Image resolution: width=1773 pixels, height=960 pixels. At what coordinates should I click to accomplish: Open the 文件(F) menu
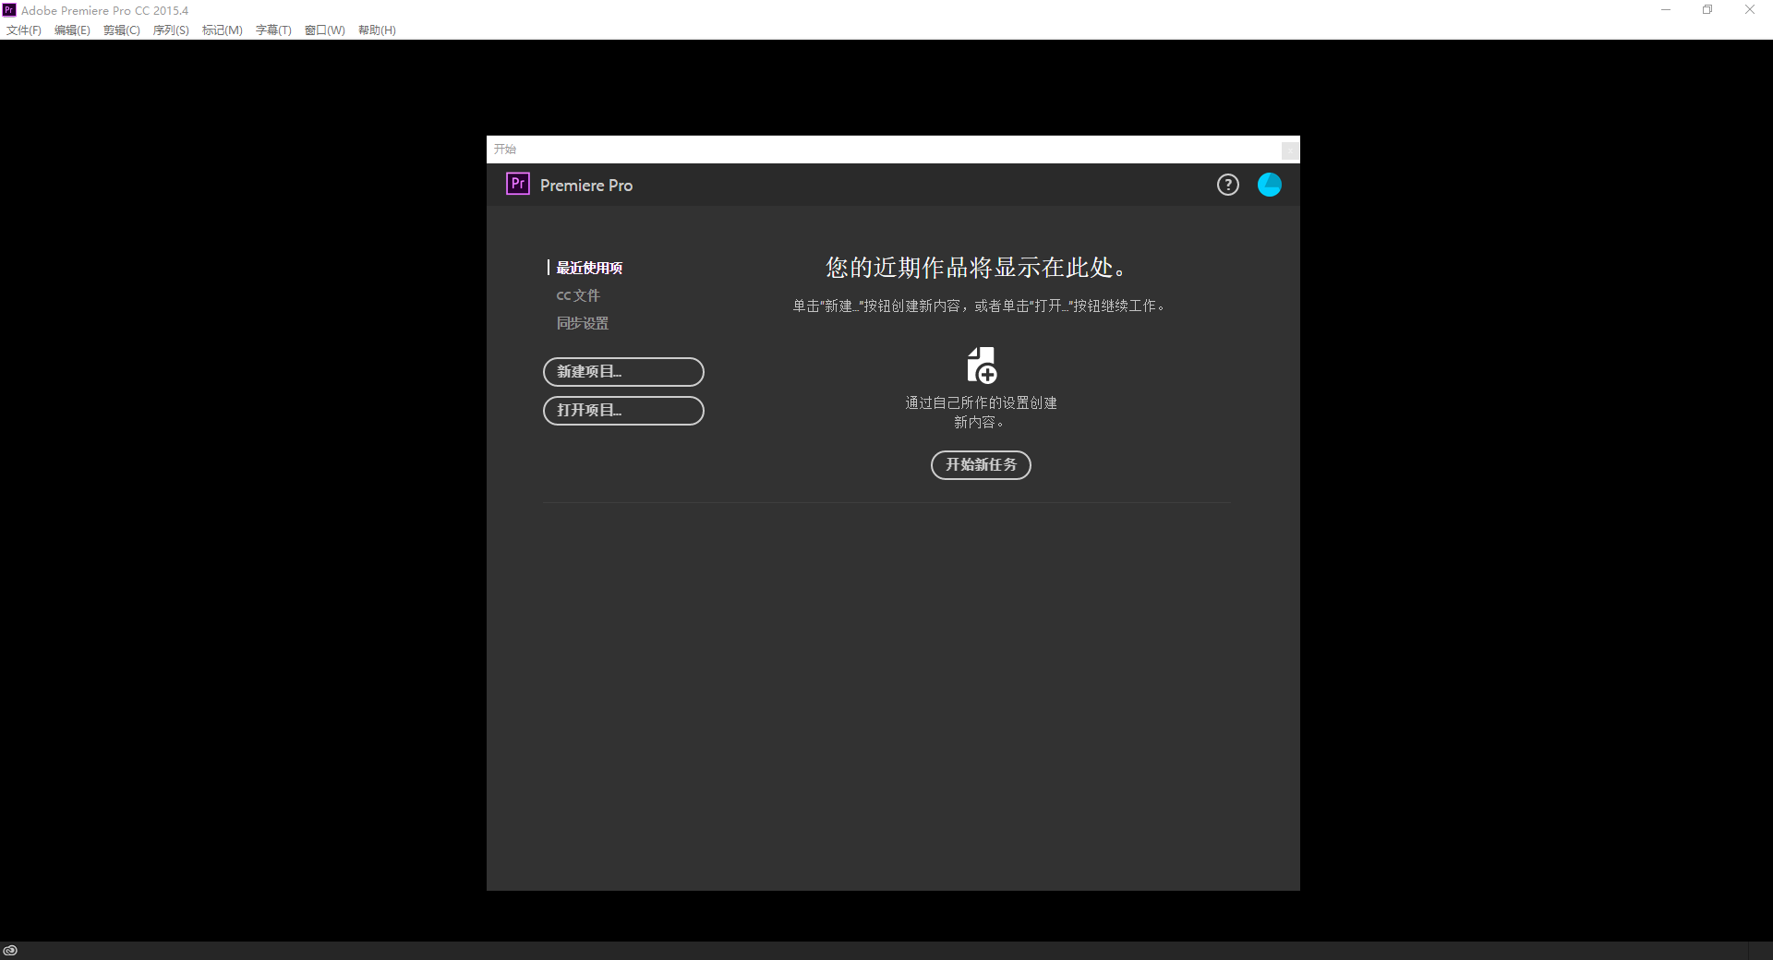pyautogui.click(x=24, y=30)
